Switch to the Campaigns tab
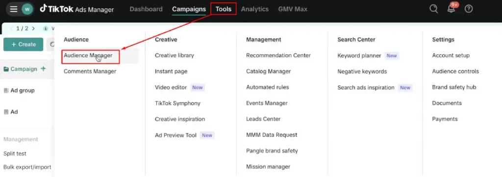502x177 pixels. 189,9
